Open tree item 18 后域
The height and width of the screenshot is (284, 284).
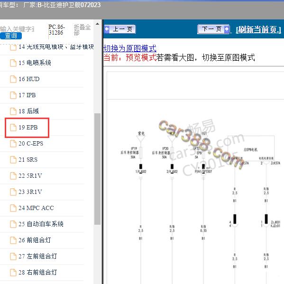28,111
